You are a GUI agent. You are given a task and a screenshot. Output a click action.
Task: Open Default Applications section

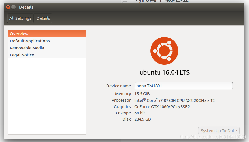47,41
